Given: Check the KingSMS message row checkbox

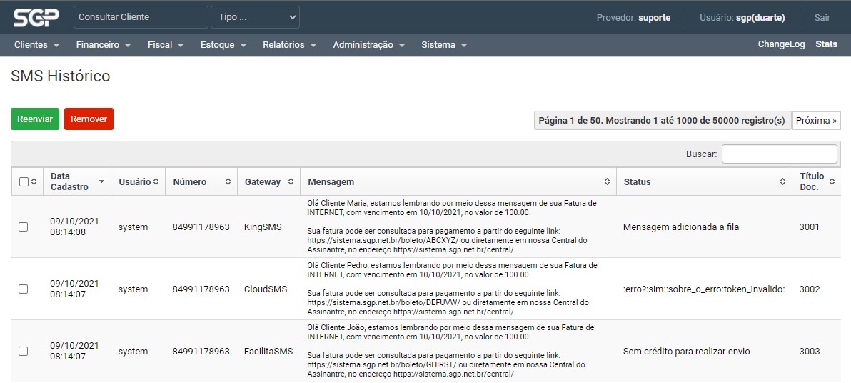Looking at the screenshot, I should 24,227.
